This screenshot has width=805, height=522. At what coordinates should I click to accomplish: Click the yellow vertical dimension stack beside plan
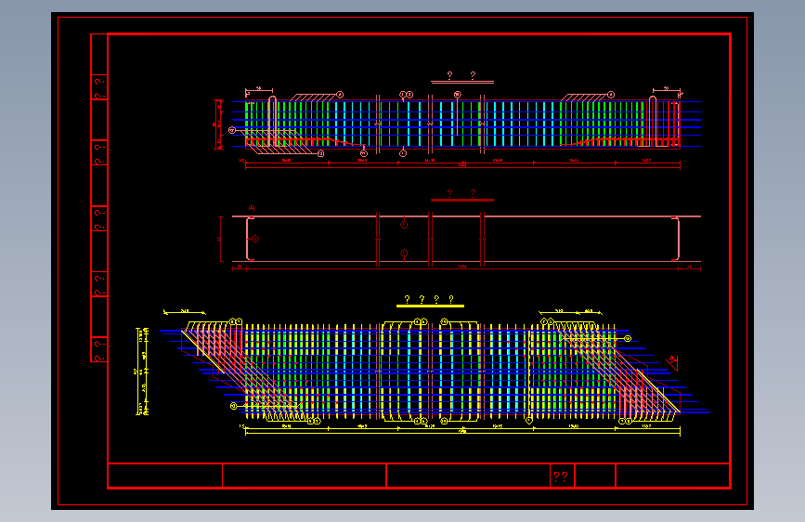click(x=142, y=372)
